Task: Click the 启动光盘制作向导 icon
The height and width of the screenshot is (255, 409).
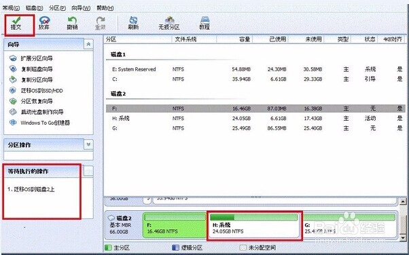Action: (x=13, y=112)
